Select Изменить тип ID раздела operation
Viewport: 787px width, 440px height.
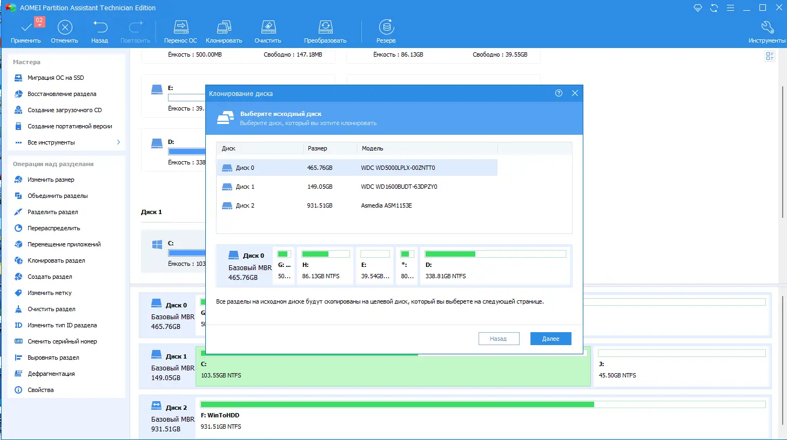click(62, 325)
